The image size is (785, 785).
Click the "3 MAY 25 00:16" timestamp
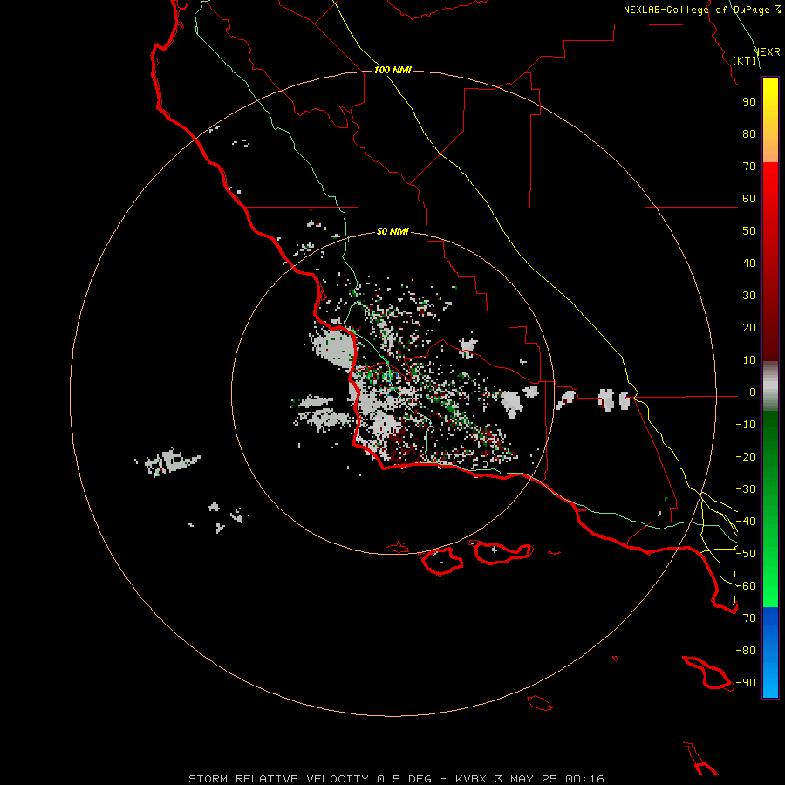coord(549,779)
